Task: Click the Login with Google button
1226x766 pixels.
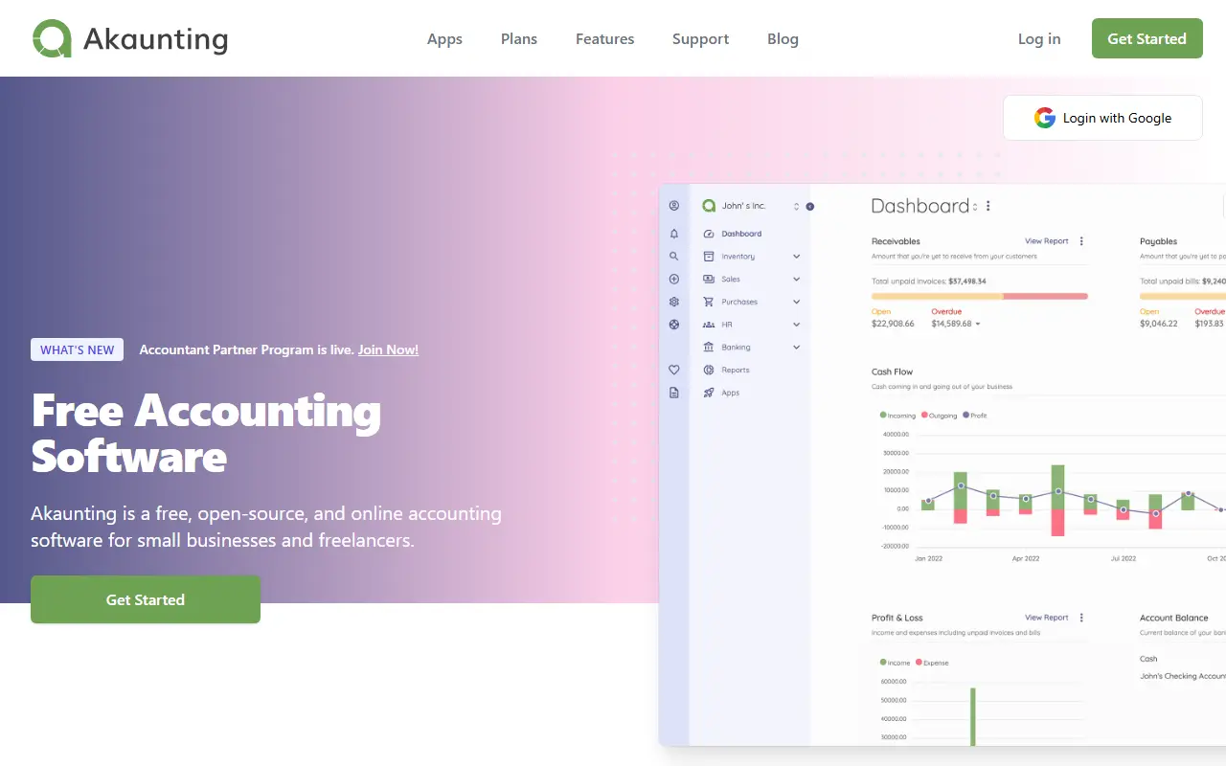Action: [1102, 118]
